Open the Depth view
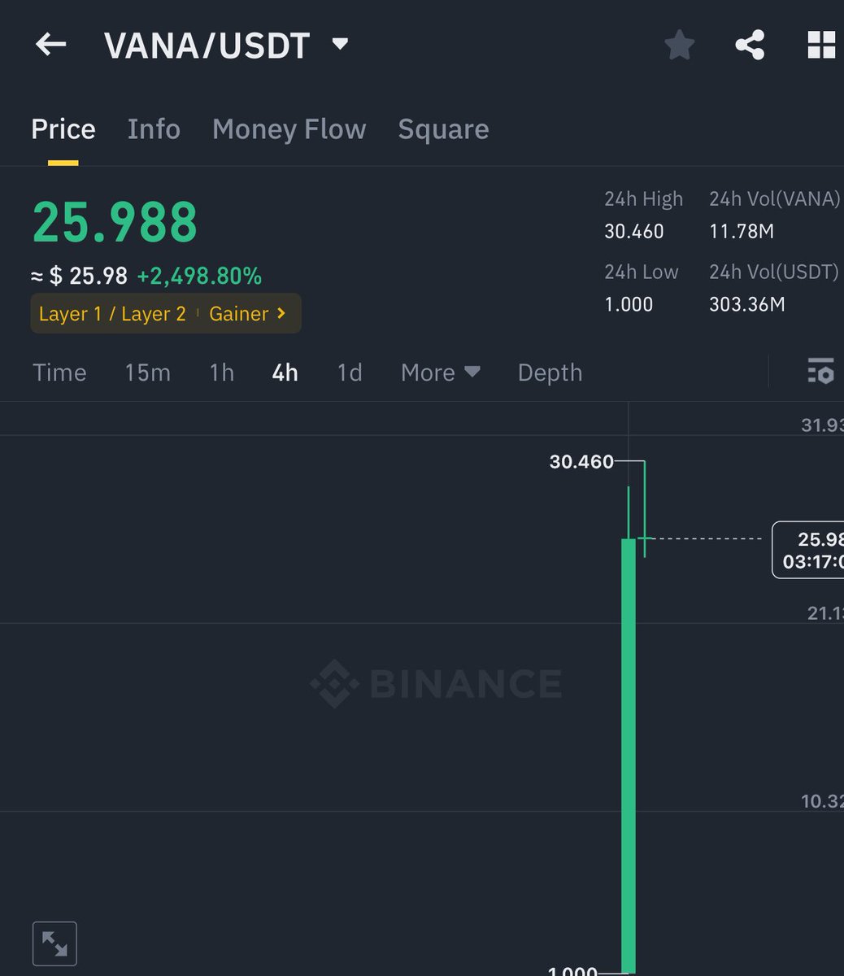Viewport: 844px width, 976px height. coord(550,373)
